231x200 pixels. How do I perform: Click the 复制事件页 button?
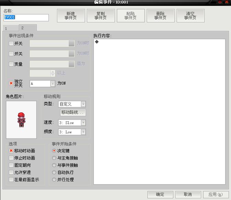pyautogui.click(x=101, y=15)
